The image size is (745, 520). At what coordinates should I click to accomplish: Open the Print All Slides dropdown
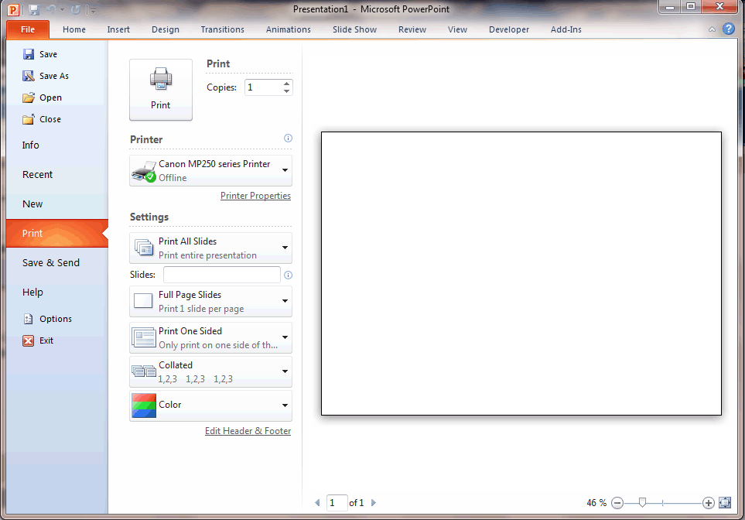(x=283, y=248)
